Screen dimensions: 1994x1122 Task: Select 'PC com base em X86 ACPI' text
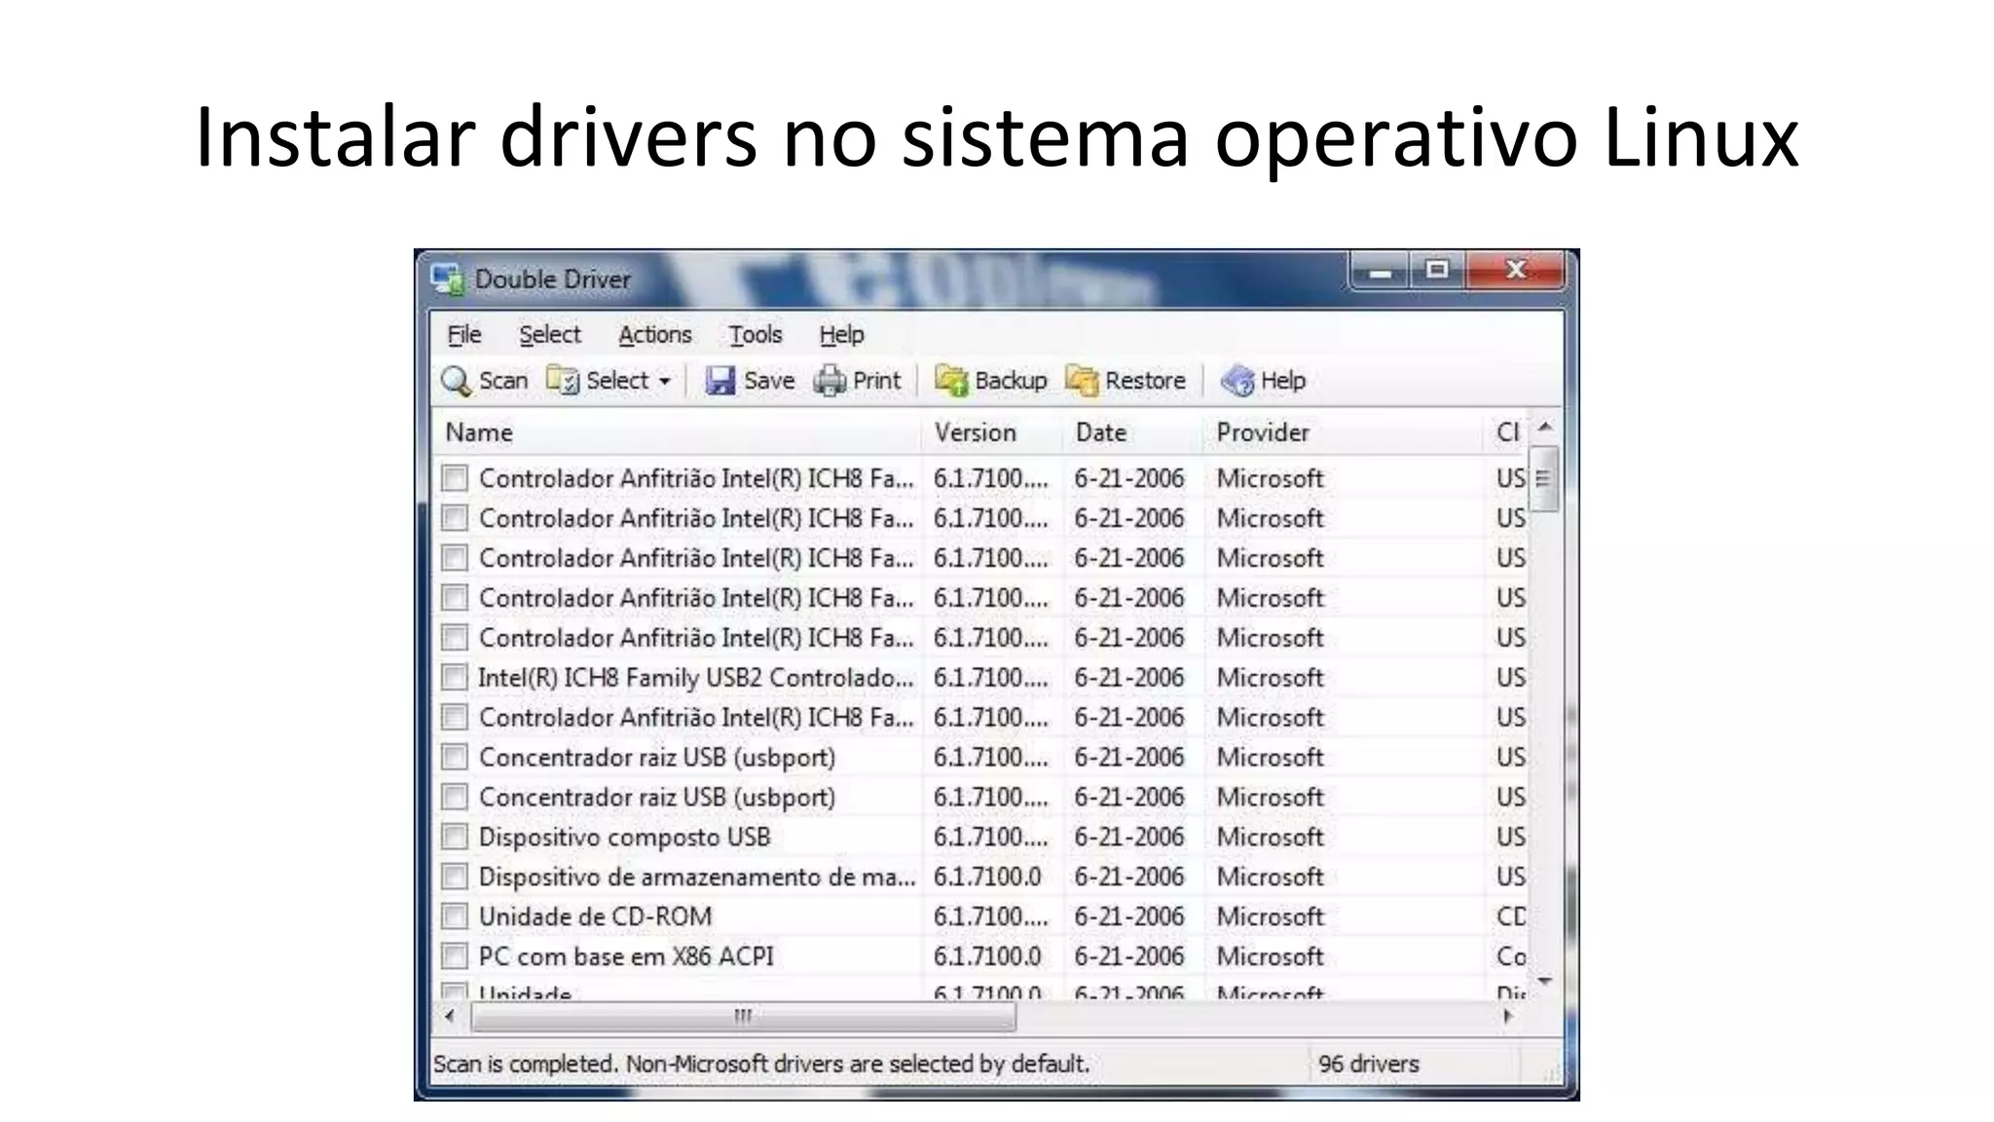click(x=626, y=957)
